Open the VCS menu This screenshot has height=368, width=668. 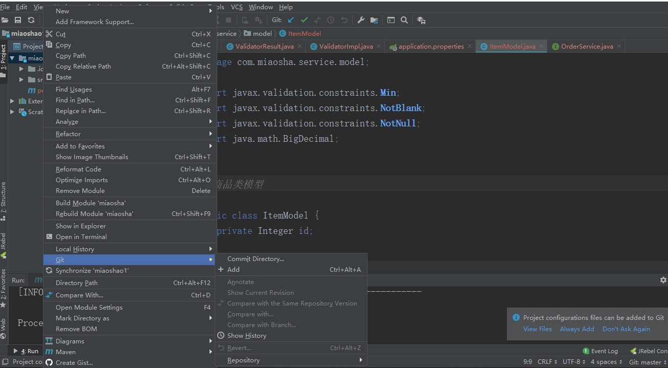tap(237, 7)
